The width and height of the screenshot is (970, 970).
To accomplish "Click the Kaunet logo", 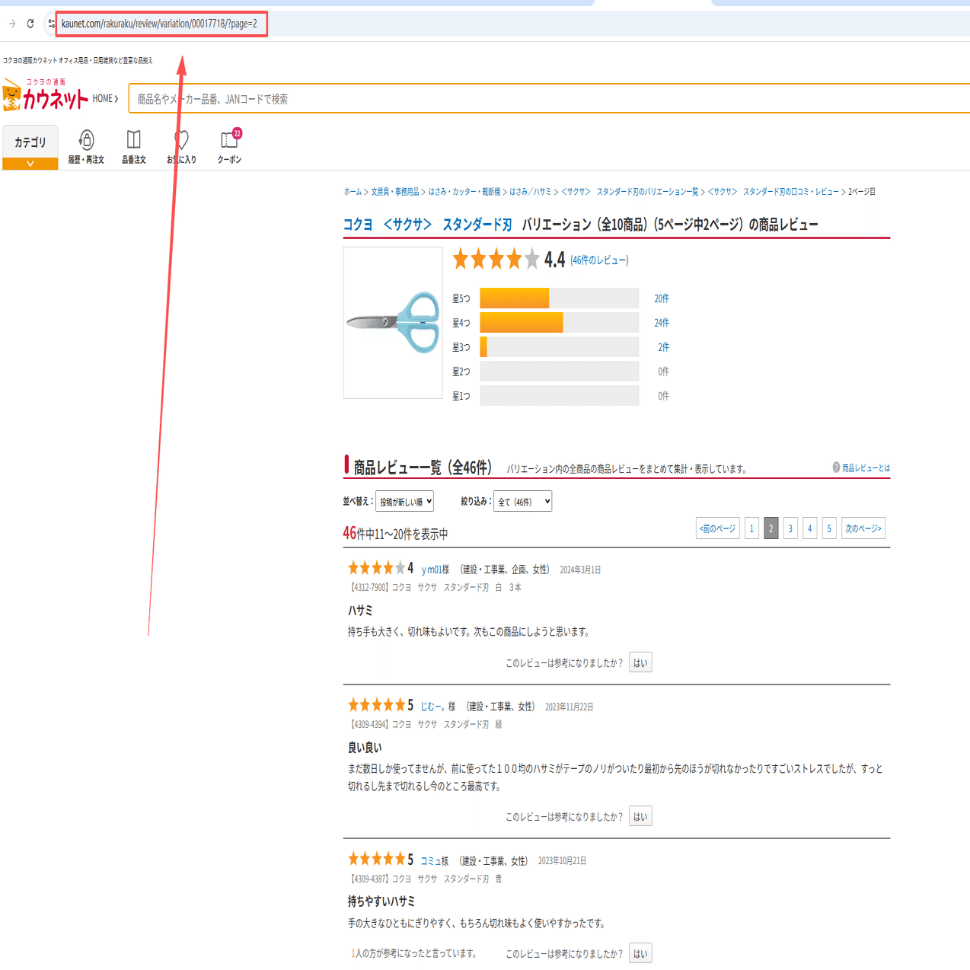I will click(46, 94).
